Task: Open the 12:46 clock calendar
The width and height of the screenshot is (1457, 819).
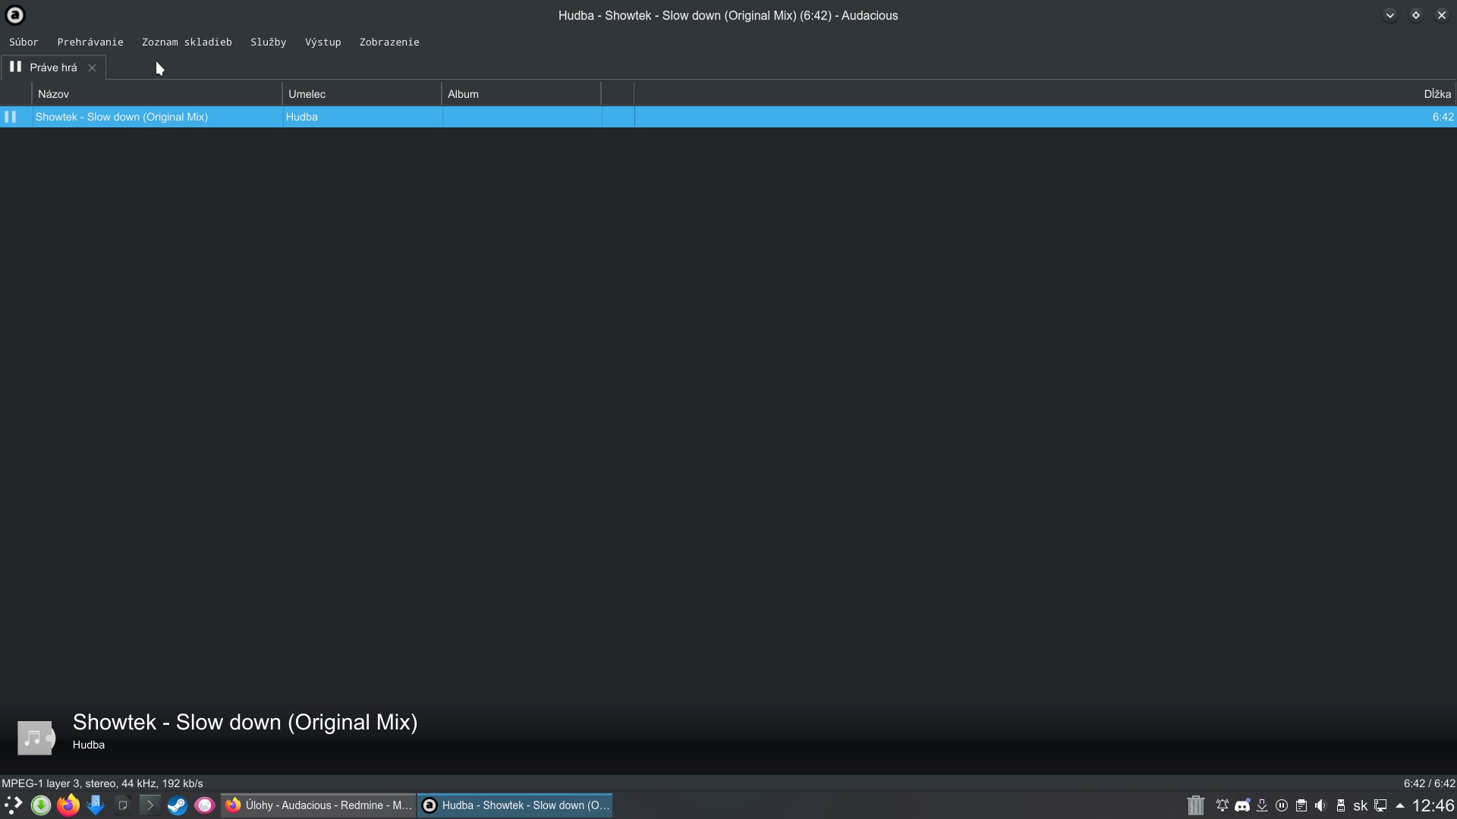Action: [1433, 805]
